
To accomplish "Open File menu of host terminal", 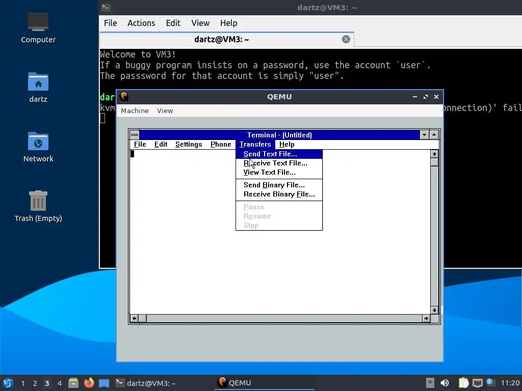I will [x=110, y=23].
